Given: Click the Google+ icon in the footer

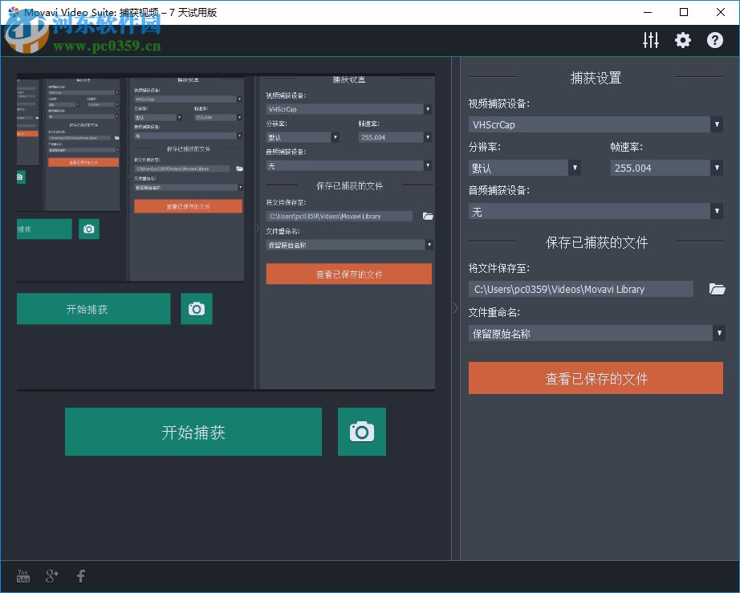Looking at the screenshot, I should pyautogui.click(x=51, y=575).
